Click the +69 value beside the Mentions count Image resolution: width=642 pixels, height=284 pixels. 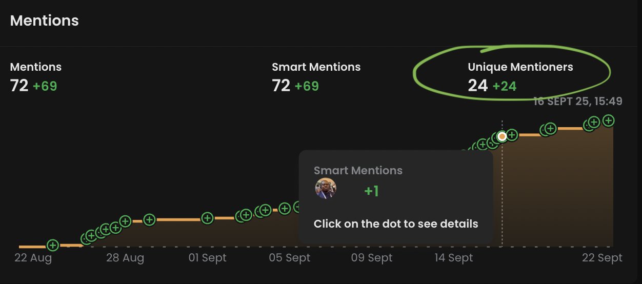pos(45,86)
